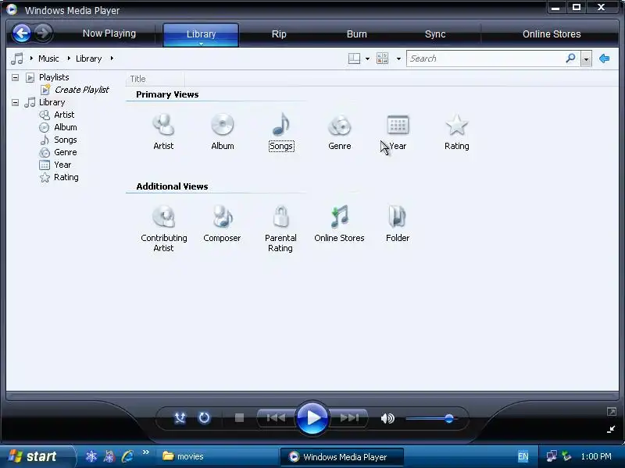Click the Next track button
The image size is (625, 468).
pyautogui.click(x=348, y=418)
